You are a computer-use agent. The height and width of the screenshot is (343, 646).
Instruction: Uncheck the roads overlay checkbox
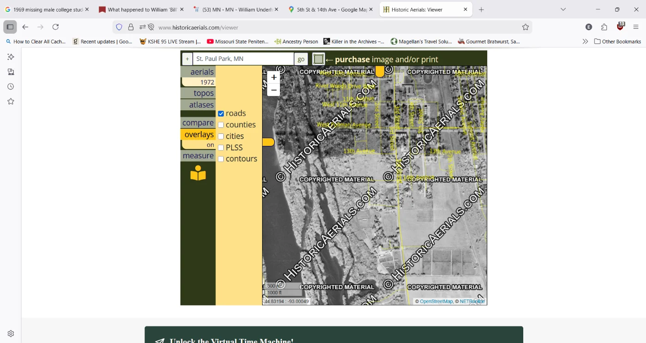pos(221,114)
